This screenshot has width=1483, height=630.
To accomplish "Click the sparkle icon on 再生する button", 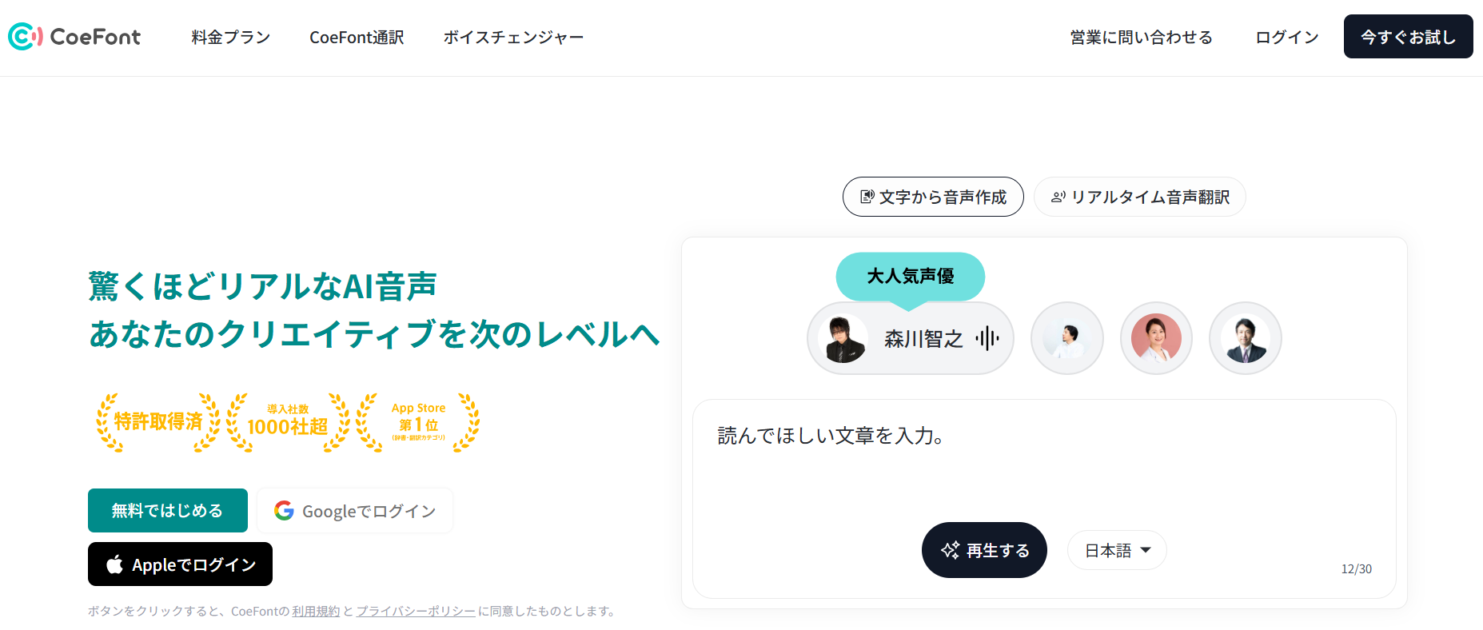I will click(950, 550).
